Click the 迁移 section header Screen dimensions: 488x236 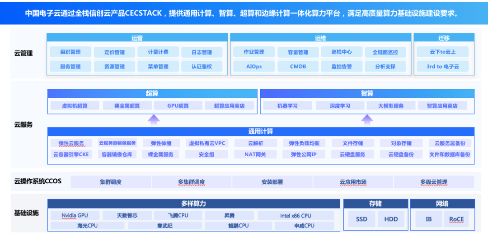click(x=444, y=38)
